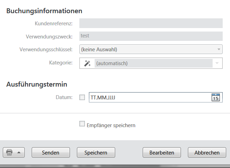
Task: Click the Ausführungstermin section heading
Action: (x=37, y=84)
